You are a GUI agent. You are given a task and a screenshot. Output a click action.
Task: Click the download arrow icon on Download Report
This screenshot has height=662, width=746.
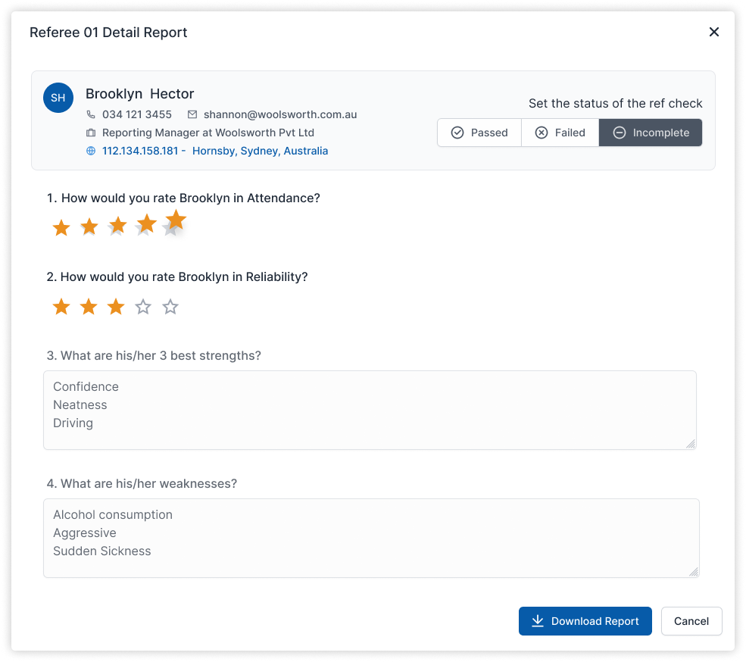point(537,620)
